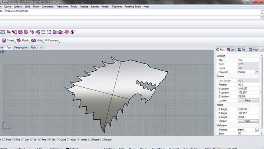Click the dotted point grid icon

pyautogui.click(x=49, y=32)
